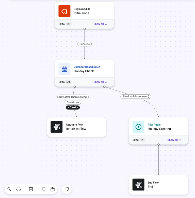
Task: Click Holiday Check right exit connector circle
Action: (x=104, y=87)
